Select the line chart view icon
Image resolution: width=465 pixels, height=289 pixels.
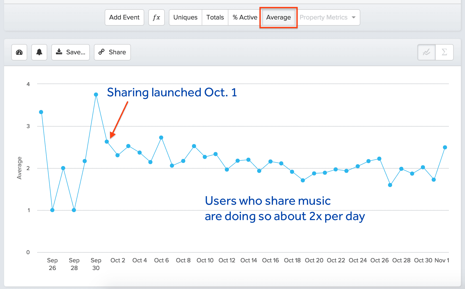426,52
